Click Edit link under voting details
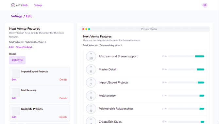Image resolution: width=219 pixels, height=124 pixels. pyautogui.click(x=11, y=47)
